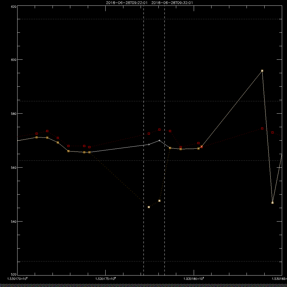287x287 pixels.
Task: Select the 600 y-axis label
Action: [x=14, y=59]
